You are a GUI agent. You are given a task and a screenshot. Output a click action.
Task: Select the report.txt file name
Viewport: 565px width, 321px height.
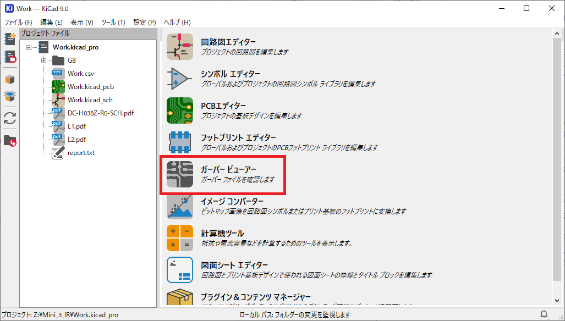(81, 153)
